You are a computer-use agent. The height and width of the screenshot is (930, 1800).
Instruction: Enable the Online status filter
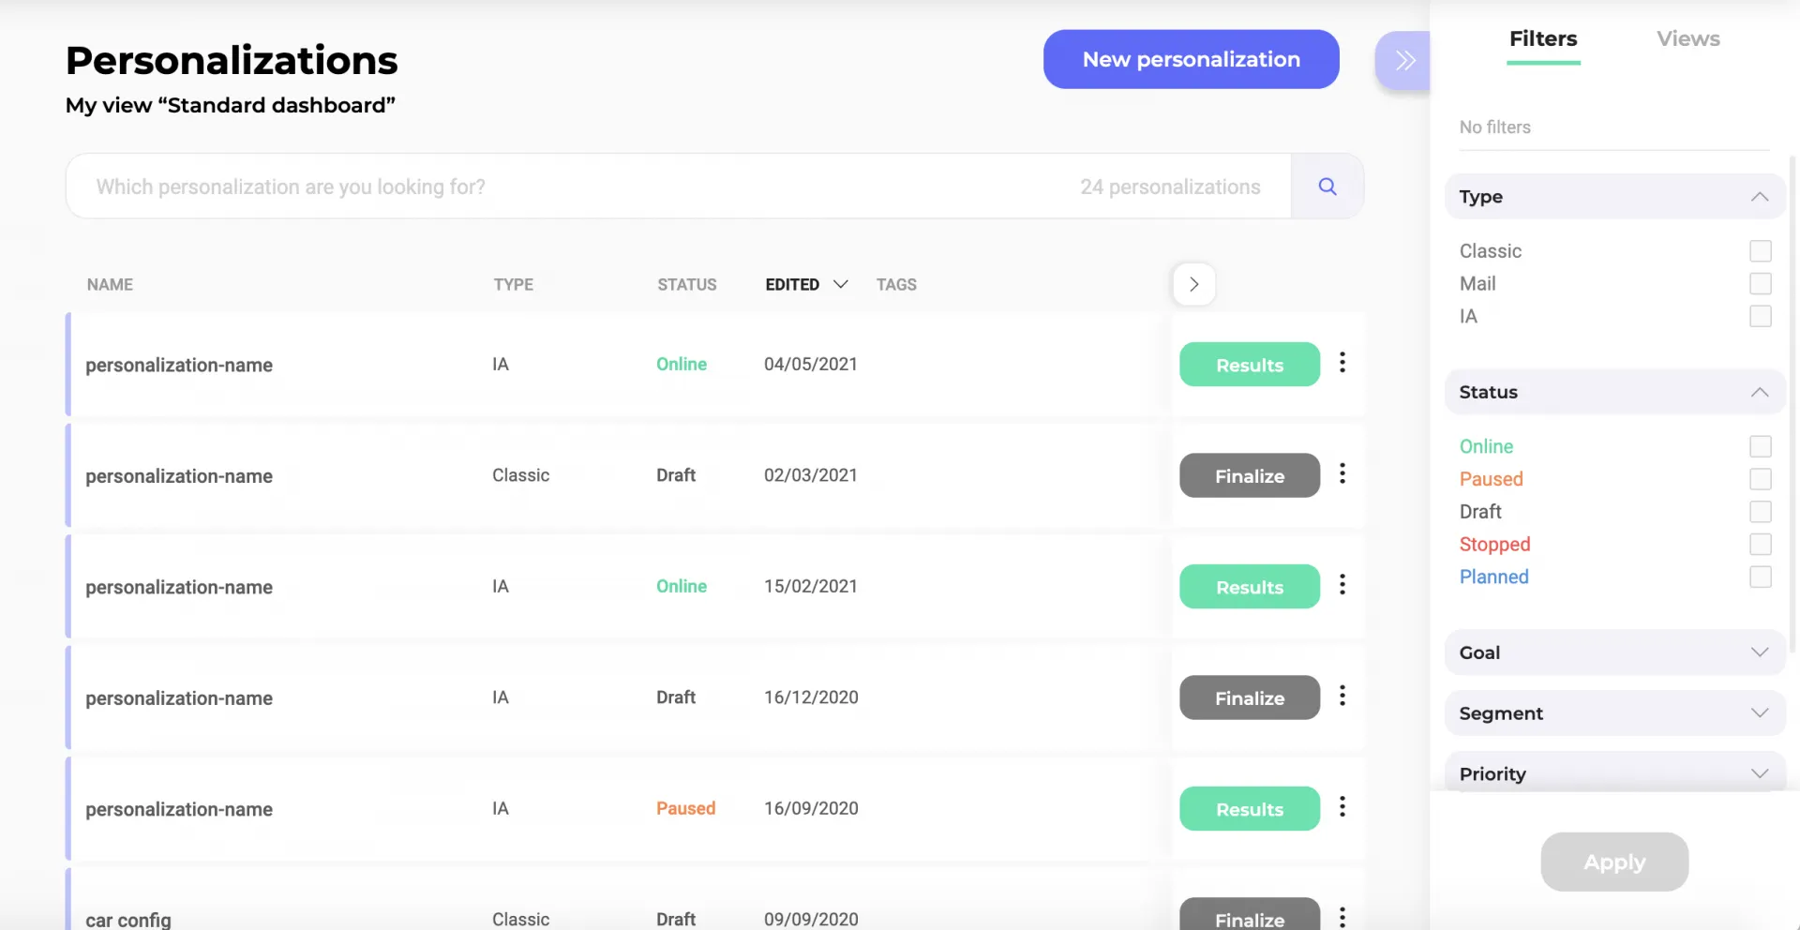(1760, 447)
